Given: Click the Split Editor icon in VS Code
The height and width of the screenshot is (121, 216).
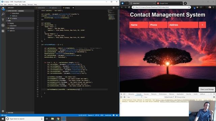Looking at the screenshot, I should click(x=113, y=8).
